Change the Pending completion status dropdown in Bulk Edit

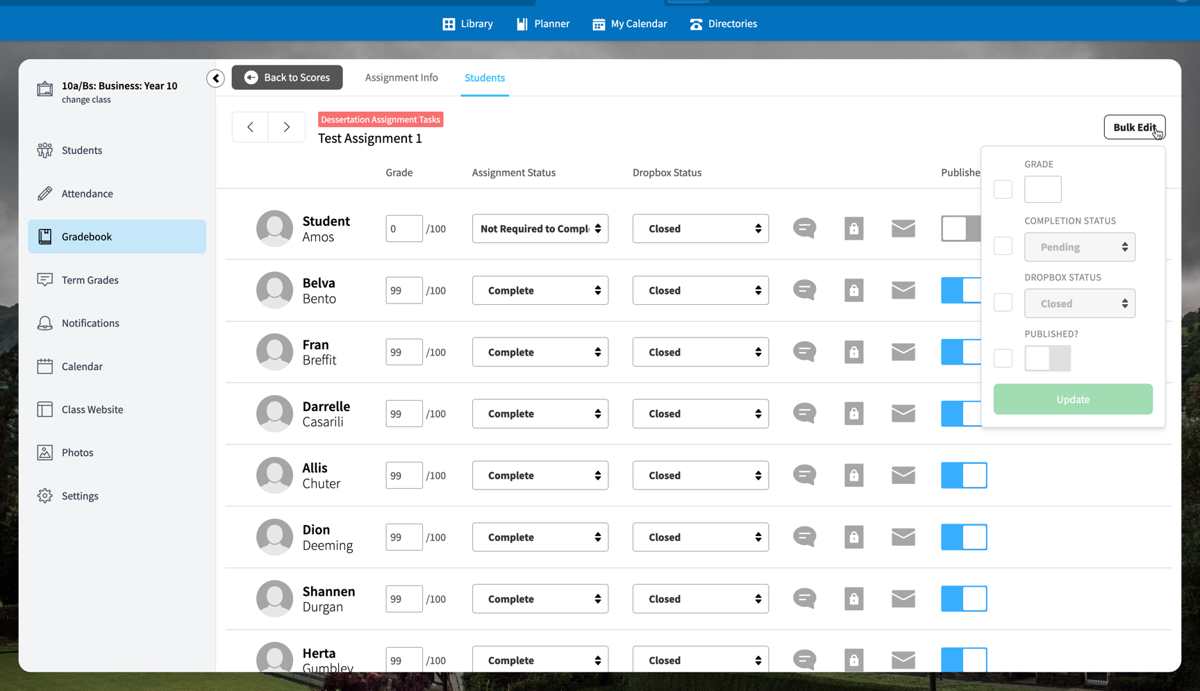coord(1079,247)
